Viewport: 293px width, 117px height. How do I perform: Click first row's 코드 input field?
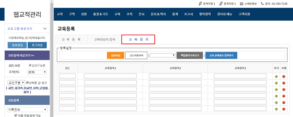[x=68, y=76]
